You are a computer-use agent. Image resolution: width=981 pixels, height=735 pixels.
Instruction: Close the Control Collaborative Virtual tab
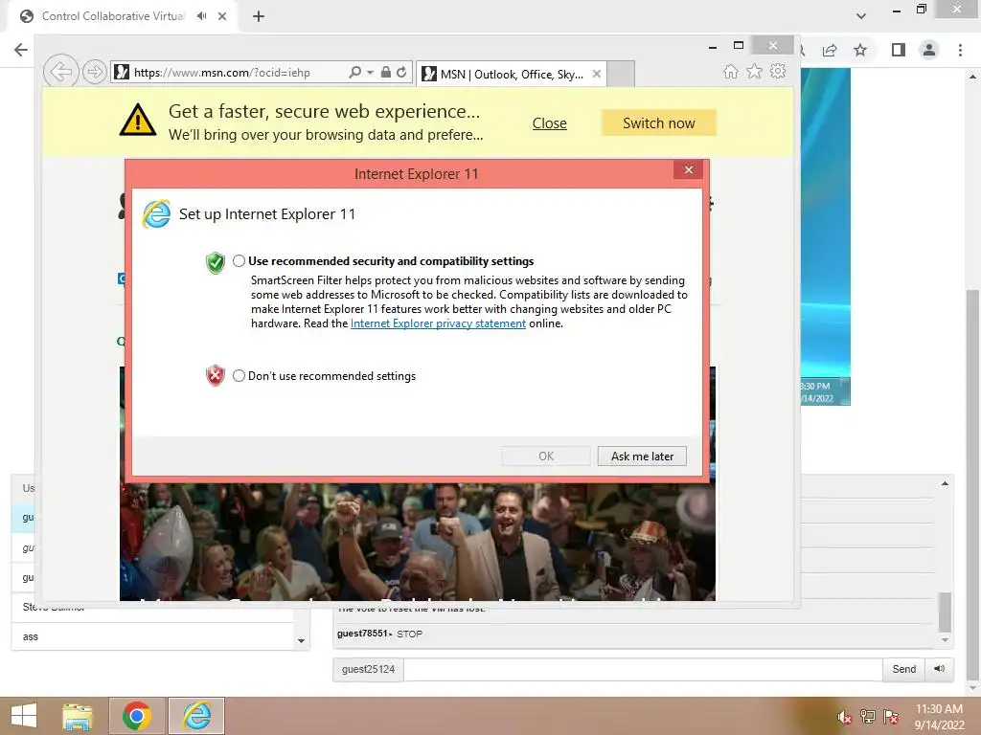click(x=222, y=16)
